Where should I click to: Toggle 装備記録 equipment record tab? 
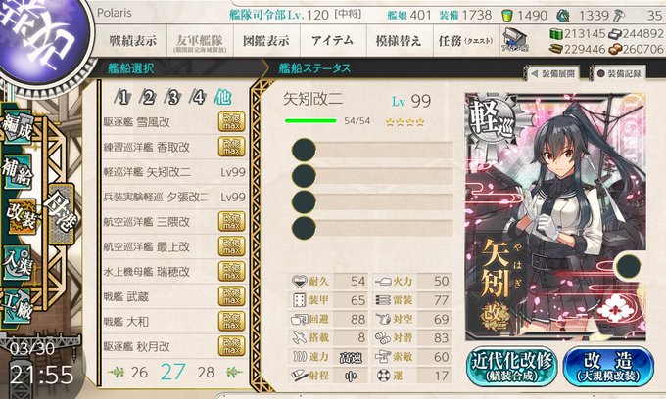coord(618,73)
